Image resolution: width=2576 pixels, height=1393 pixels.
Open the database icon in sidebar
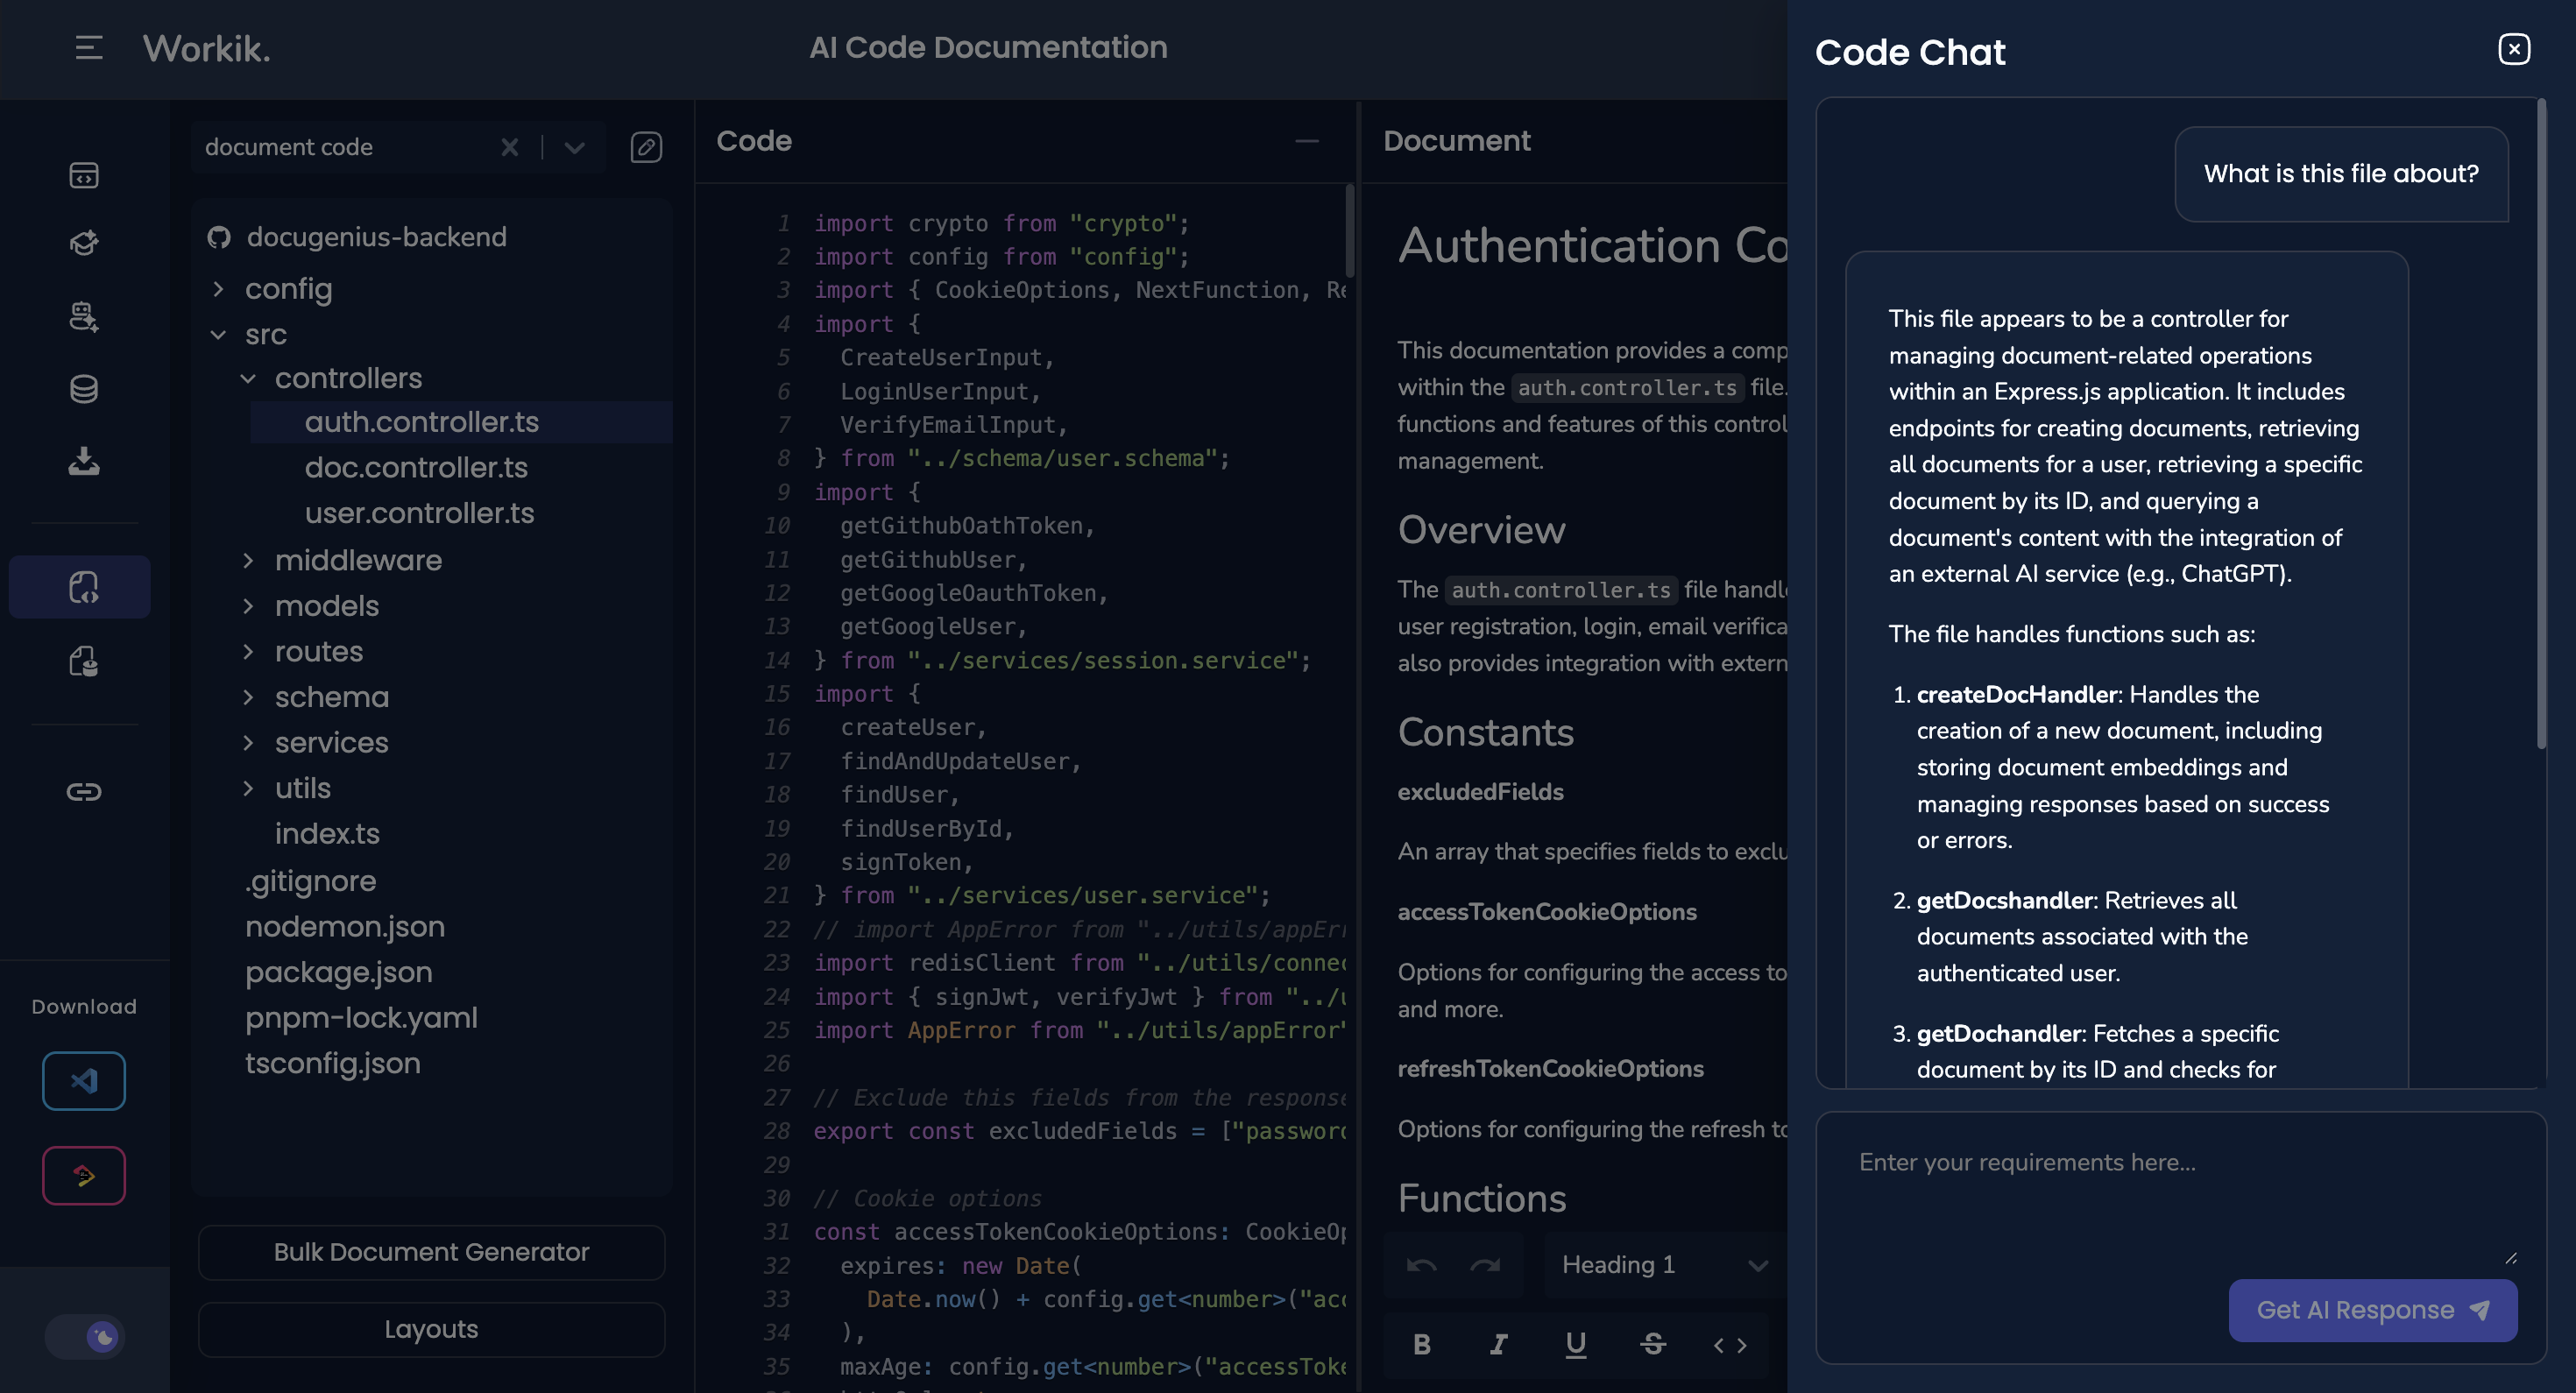(x=84, y=389)
